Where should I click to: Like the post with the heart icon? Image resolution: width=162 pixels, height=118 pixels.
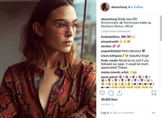pyautogui.click(x=102, y=93)
